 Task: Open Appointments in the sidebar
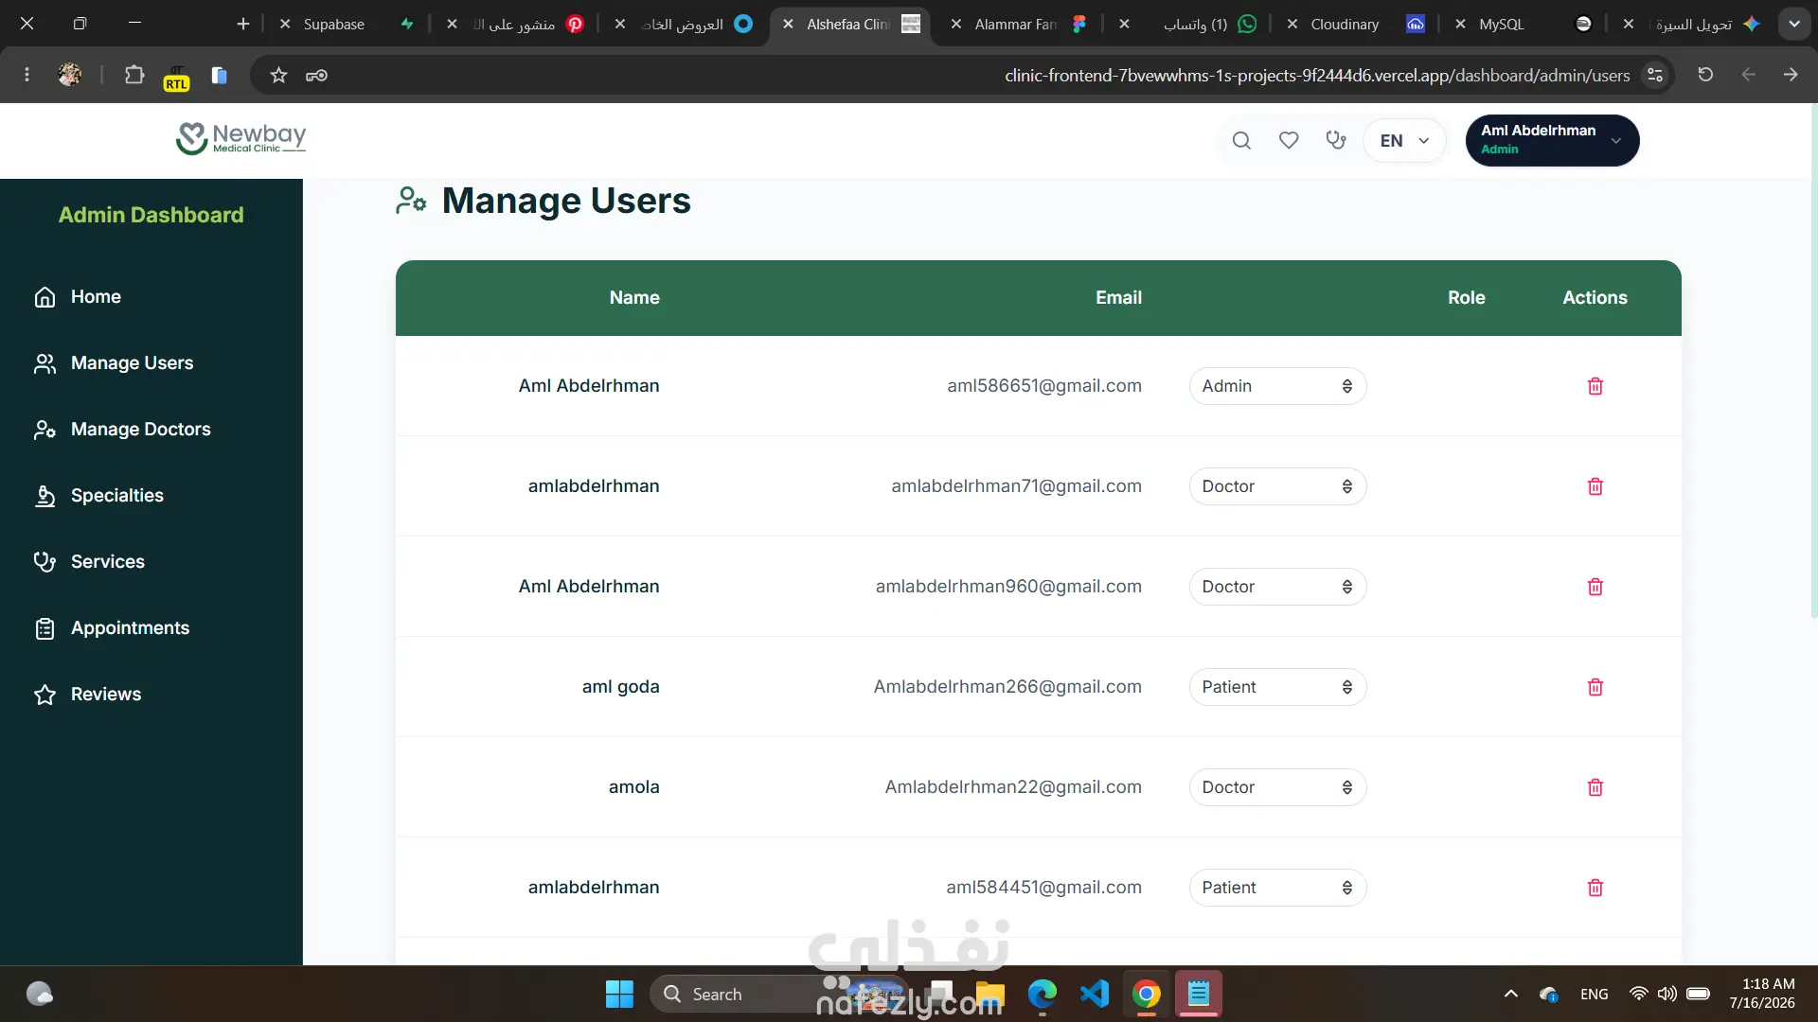click(x=112, y=628)
